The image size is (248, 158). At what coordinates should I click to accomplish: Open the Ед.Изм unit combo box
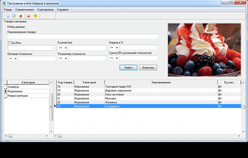[32, 48]
